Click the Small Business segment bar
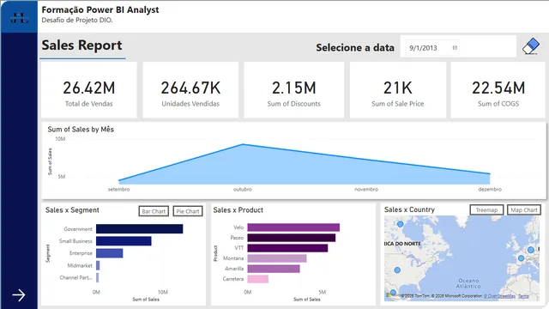Image resolution: width=549 pixels, height=309 pixels. click(124, 241)
